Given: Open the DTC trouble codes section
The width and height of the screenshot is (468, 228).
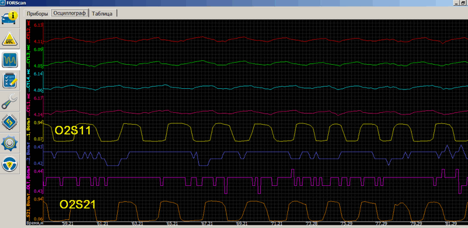Looking at the screenshot, I should [x=10, y=38].
